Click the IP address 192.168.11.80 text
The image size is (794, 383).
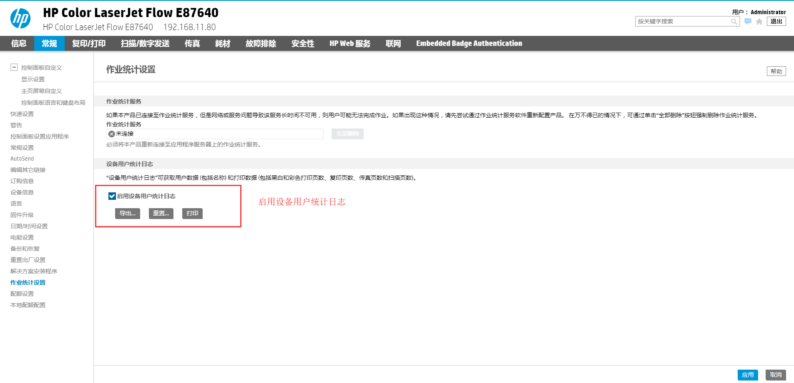tap(189, 27)
